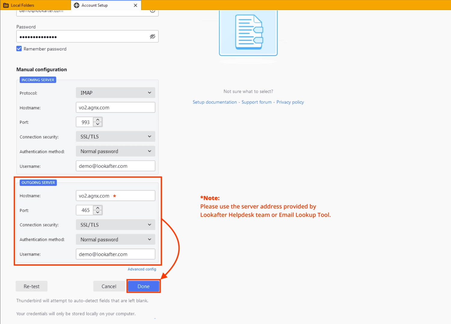
Task: Expand incoming Connection security dropdown
Action: pyautogui.click(x=115, y=136)
